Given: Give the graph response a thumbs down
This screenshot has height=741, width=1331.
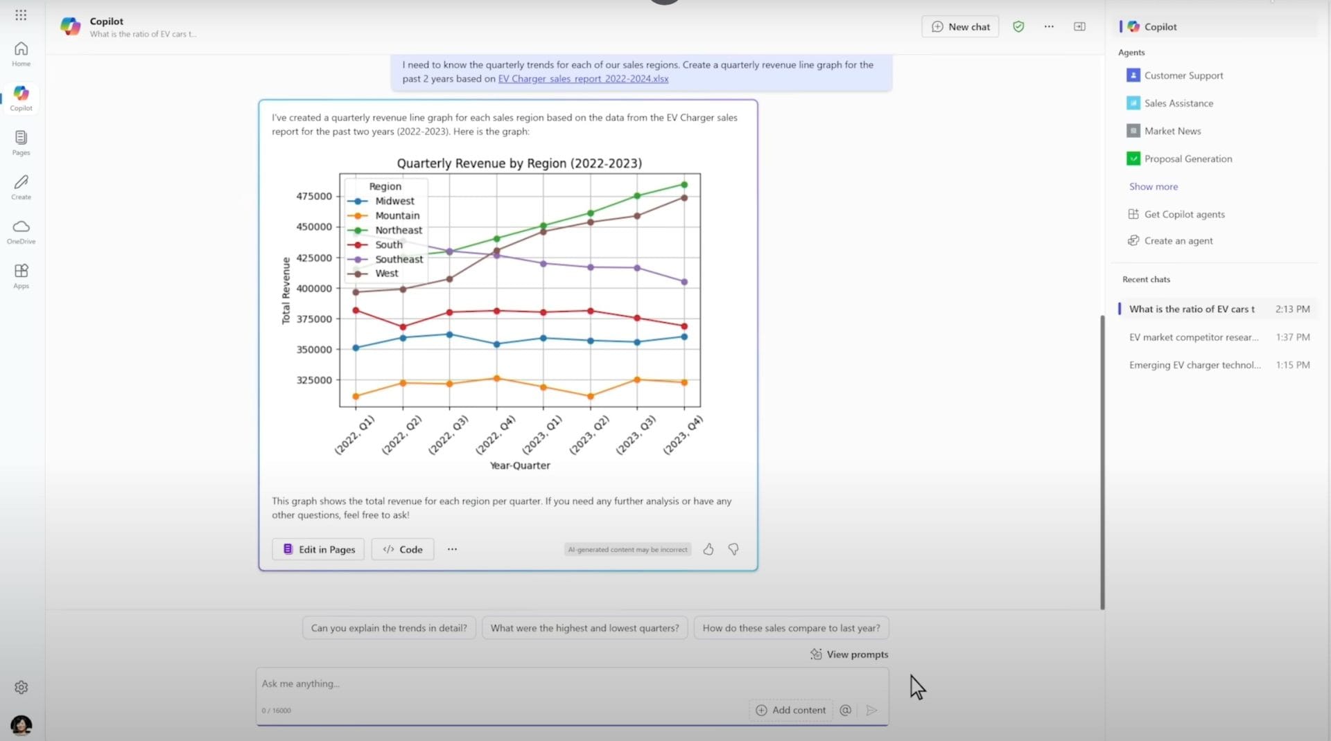Looking at the screenshot, I should click(x=733, y=549).
